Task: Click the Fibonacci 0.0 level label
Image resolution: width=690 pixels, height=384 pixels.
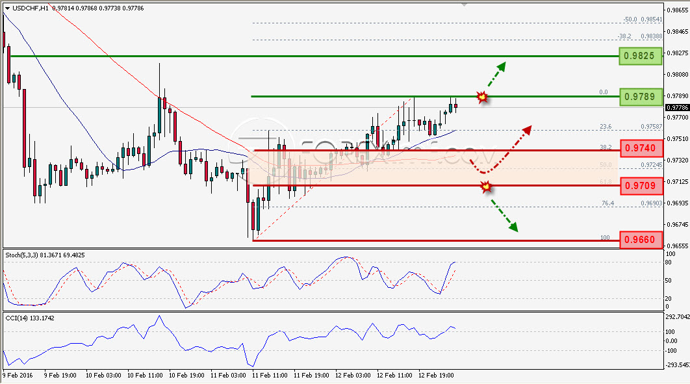Action: pyautogui.click(x=604, y=92)
